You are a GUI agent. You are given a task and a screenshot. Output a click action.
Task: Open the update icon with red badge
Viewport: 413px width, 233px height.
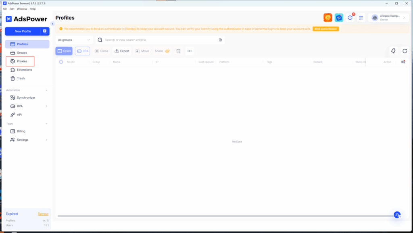tap(350, 18)
